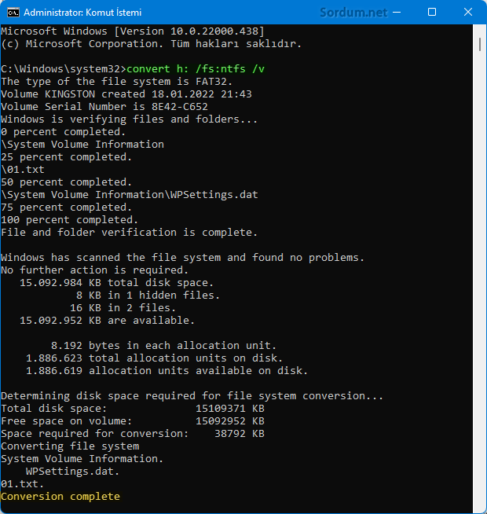Viewport: 487px width, 514px height.
Task: Click '(c) Microsoft Corporation. Tüm hakları saklıdır.'
Action: coord(151,43)
